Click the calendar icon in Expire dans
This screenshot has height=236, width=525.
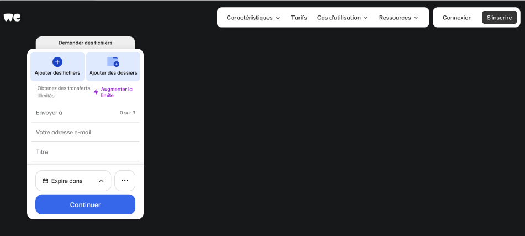(x=45, y=181)
